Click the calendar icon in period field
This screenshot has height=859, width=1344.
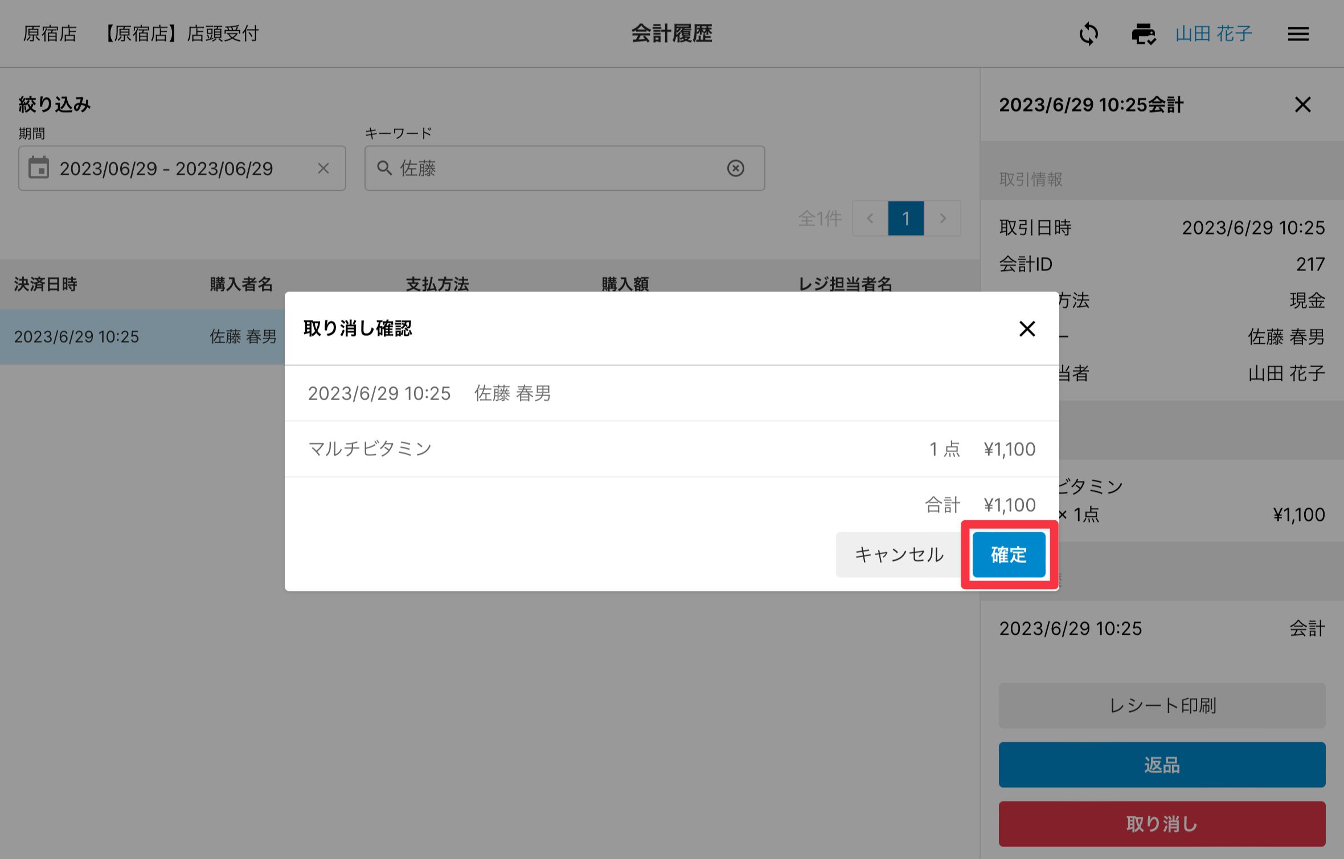pyautogui.click(x=39, y=168)
